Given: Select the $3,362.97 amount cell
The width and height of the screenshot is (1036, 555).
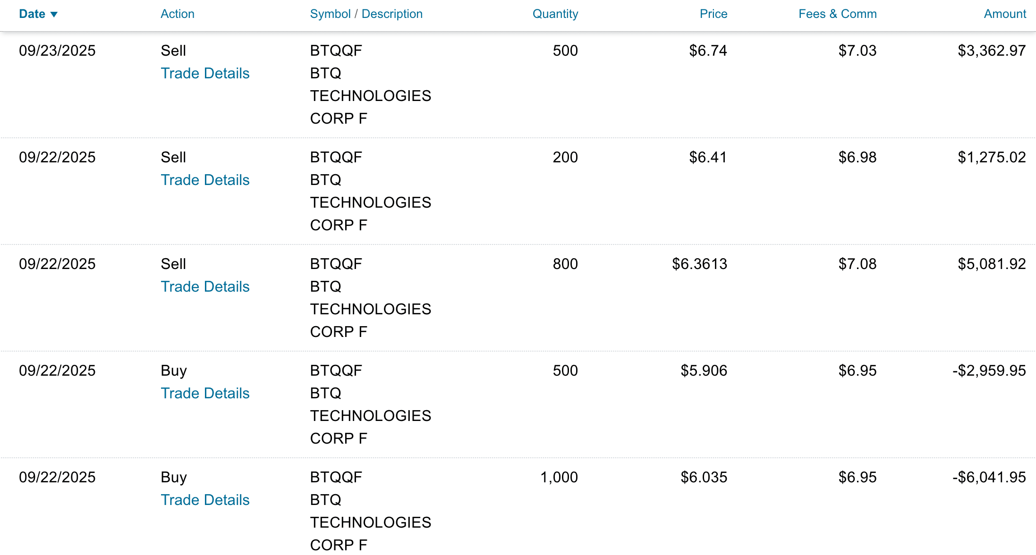Looking at the screenshot, I should (992, 50).
